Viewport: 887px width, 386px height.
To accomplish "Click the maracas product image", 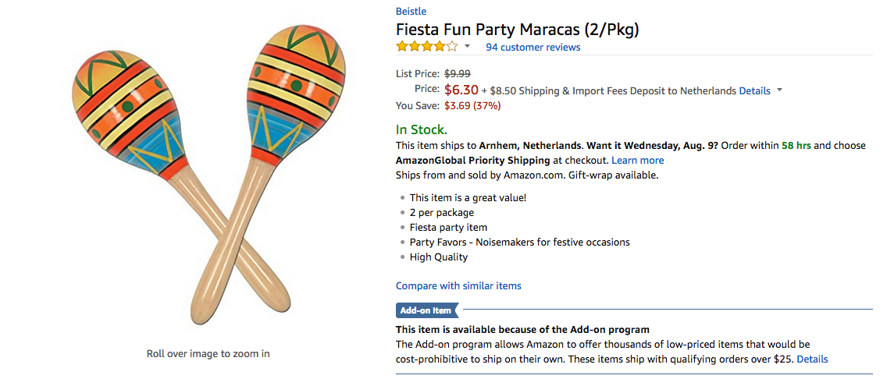I will click(208, 174).
